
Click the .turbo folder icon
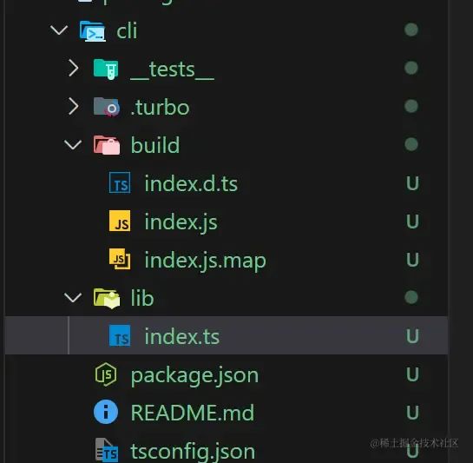click(107, 107)
